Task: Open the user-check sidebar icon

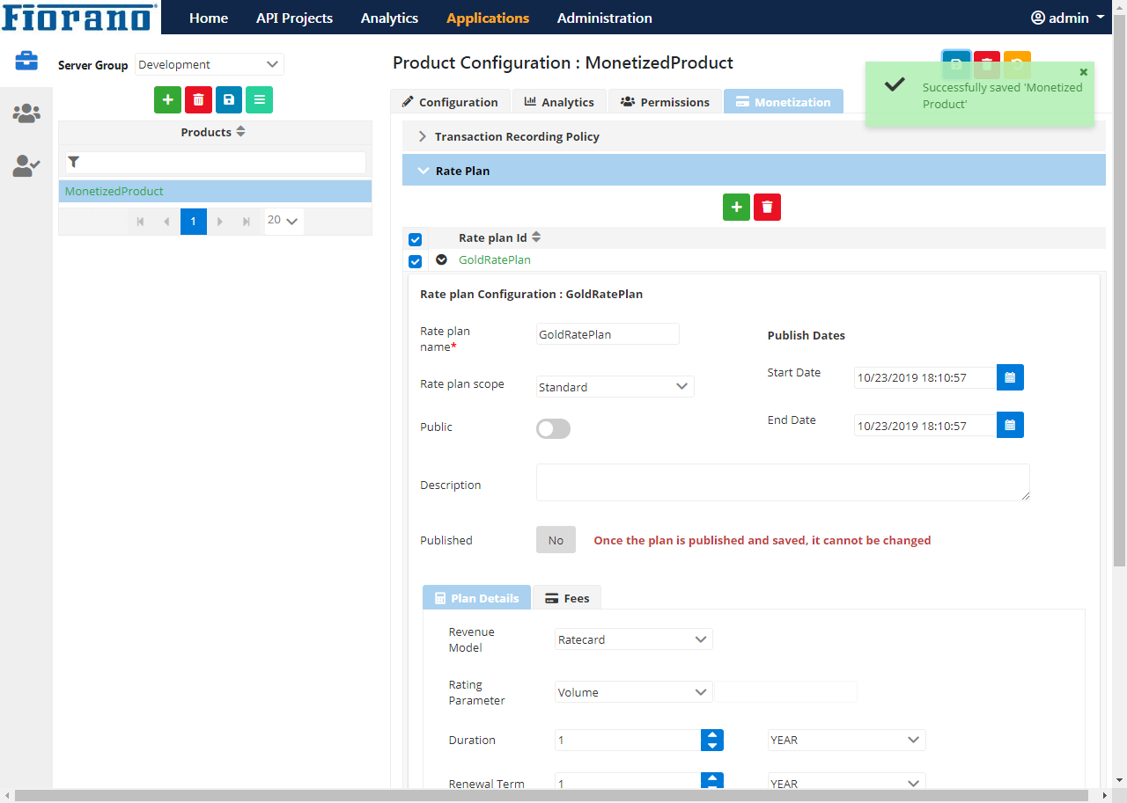Action: (x=26, y=165)
